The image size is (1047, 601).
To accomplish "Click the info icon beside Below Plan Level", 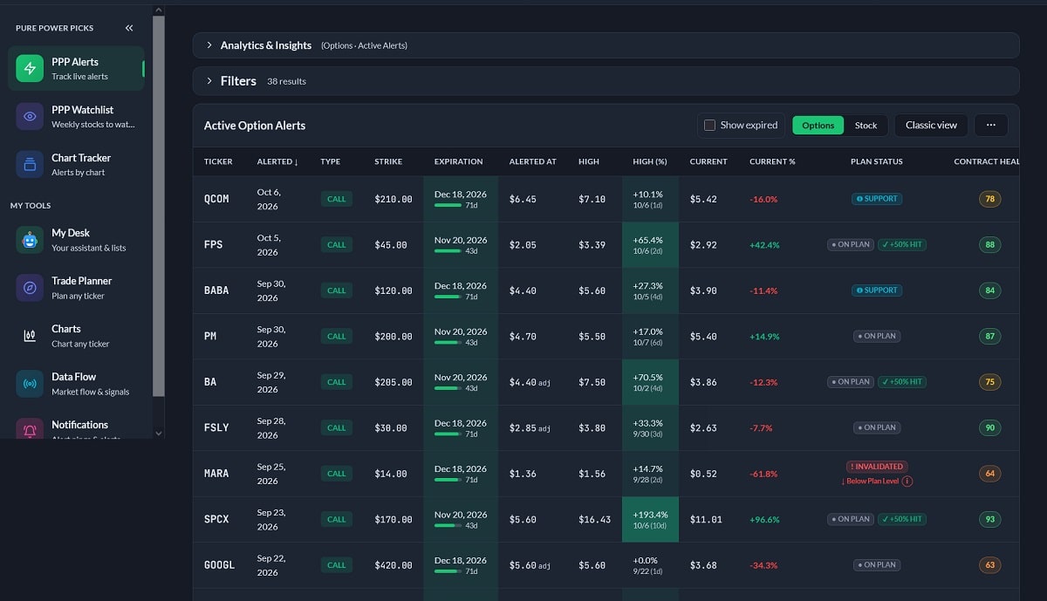I will [x=907, y=481].
